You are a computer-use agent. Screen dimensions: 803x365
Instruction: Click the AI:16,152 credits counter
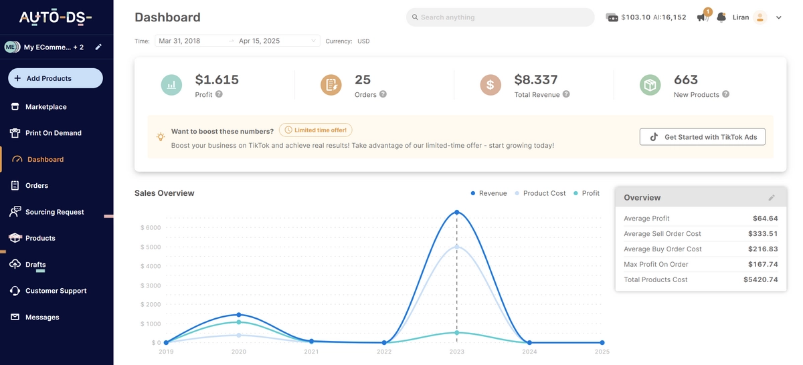670,17
